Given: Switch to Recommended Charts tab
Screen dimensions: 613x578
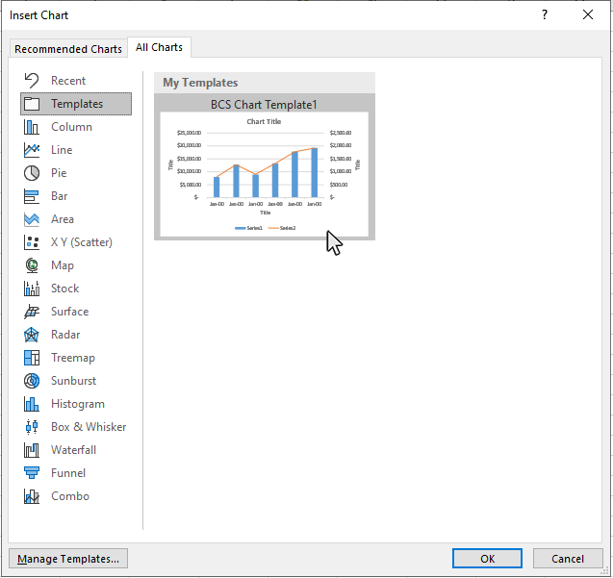Looking at the screenshot, I should point(68,49).
